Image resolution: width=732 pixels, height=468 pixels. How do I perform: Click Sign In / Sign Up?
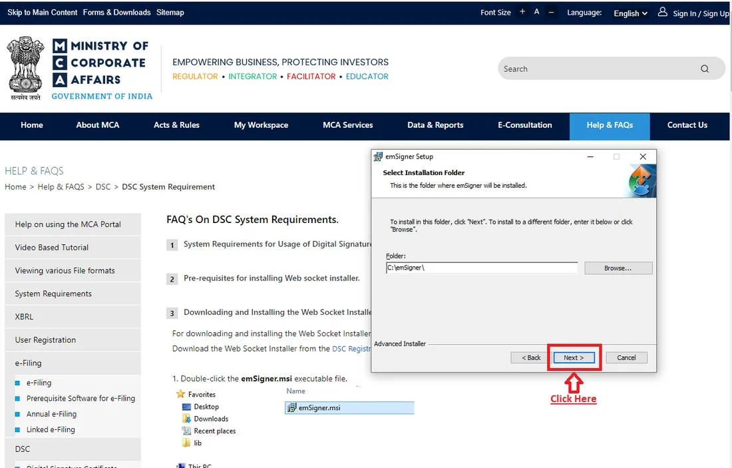pyautogui.click(x=701, y=13)
